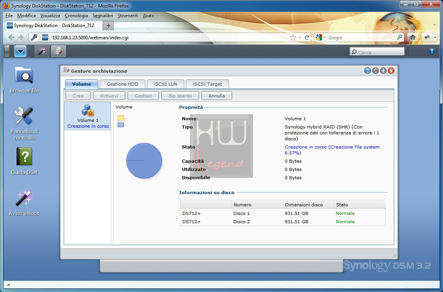Viewport: 443px width, 292px height.
Task: Switch to the iSCSI LUN tab
Action: click(x=165, y=84)
